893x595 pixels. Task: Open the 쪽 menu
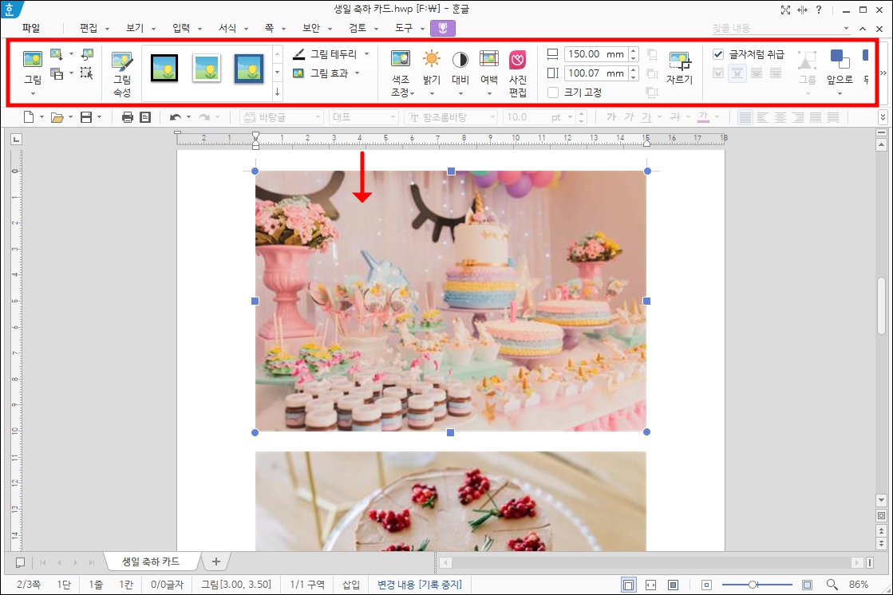[x=270, y=28]
